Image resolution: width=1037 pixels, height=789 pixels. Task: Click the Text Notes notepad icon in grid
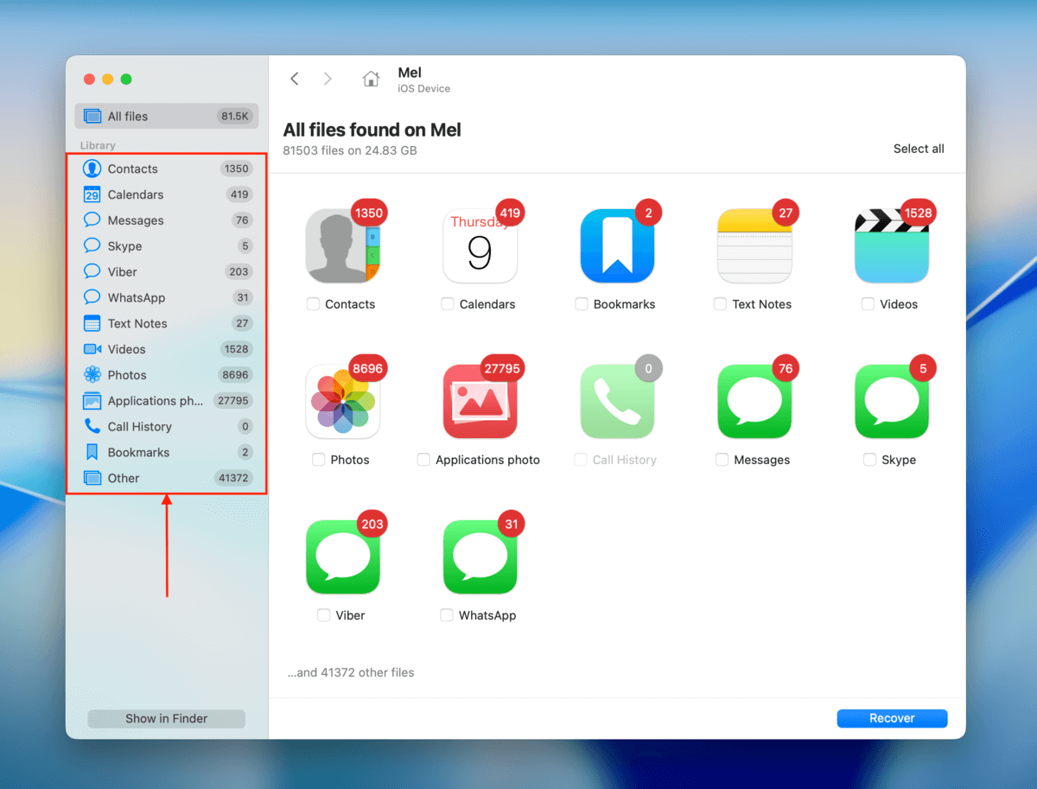[754, 246]
